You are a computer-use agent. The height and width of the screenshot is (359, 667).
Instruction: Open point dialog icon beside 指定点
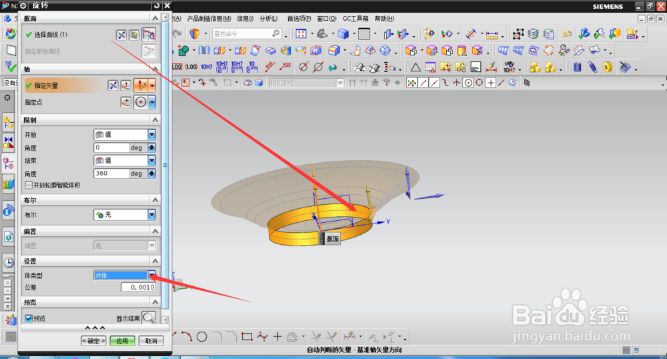[125, 102]
